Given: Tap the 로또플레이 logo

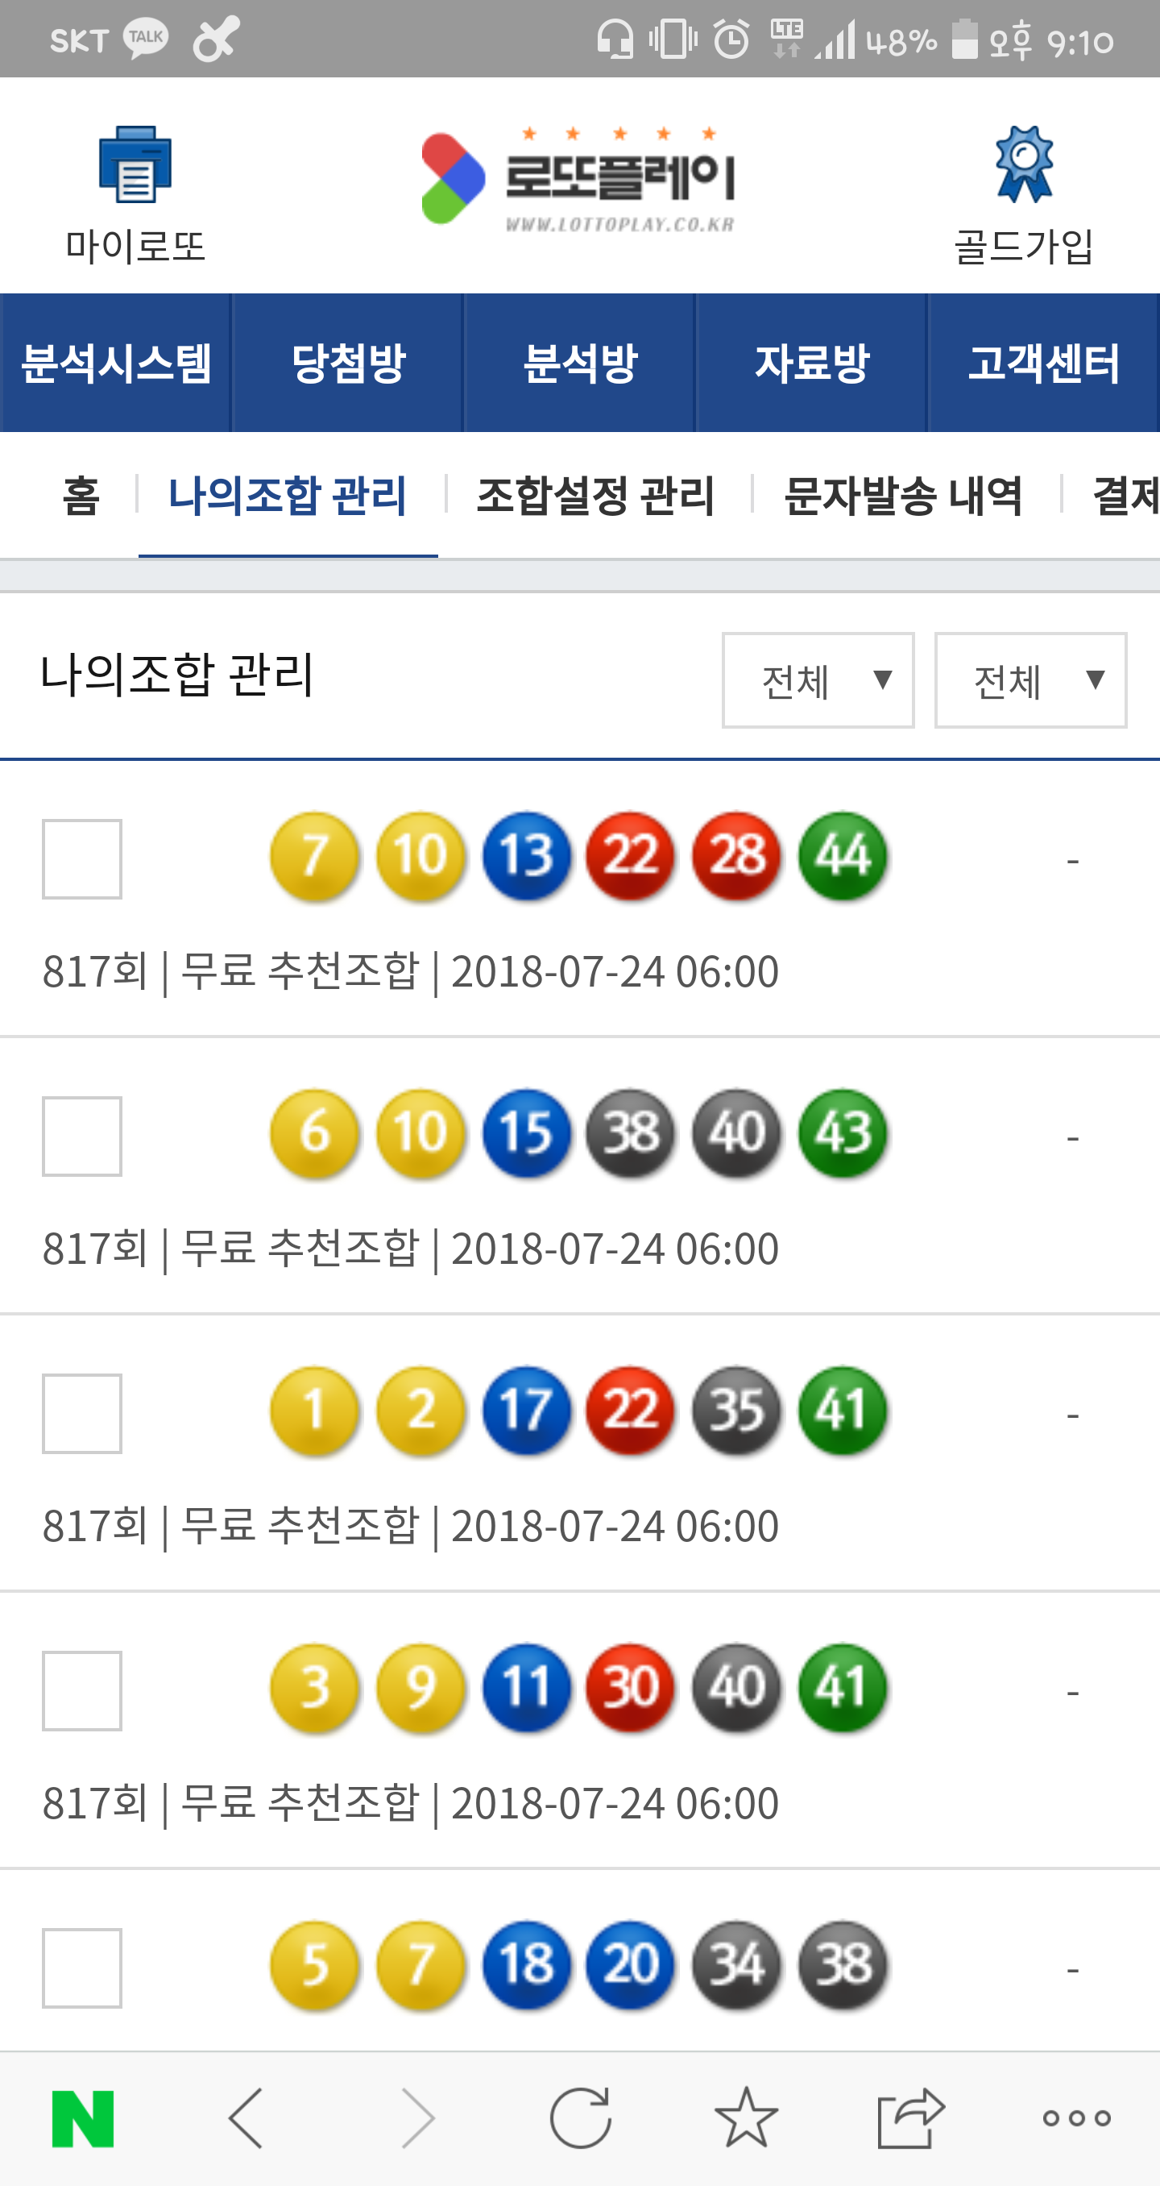Looking at the screenshot, I should coord(579,179).
